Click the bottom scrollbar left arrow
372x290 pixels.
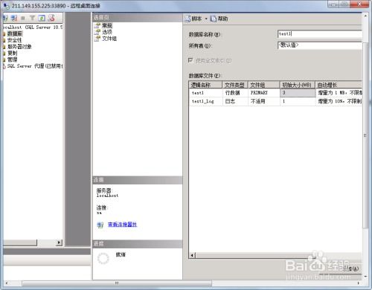7,283
